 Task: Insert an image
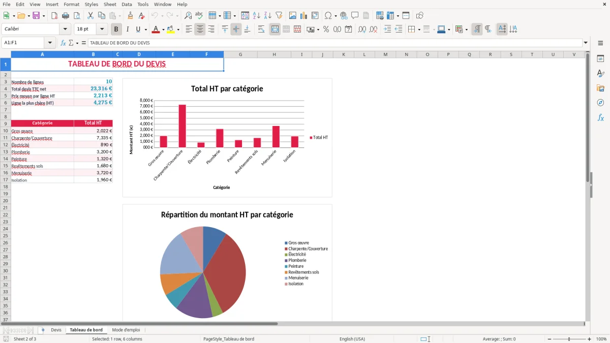(x=293, y=16)
